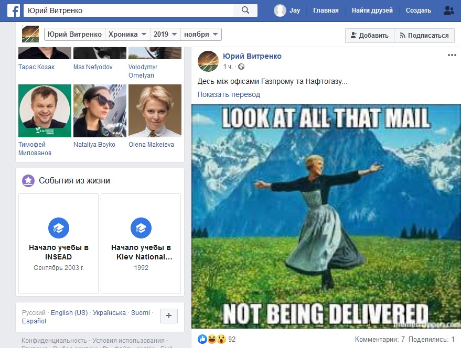Click the Добавить add-friend person icon

tap(353, 35)
